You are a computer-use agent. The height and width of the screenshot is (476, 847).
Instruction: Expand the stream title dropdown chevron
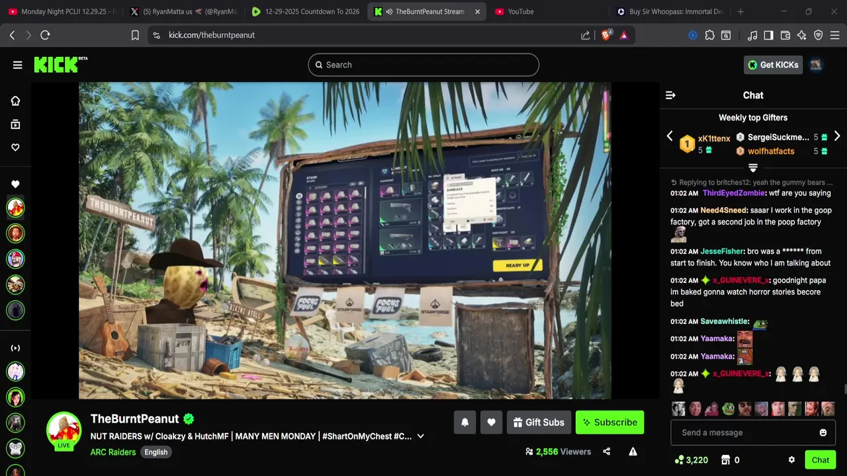click(420, 436)
